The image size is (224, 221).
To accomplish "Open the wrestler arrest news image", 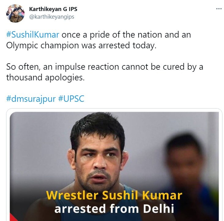I will (x=114, y=166).
